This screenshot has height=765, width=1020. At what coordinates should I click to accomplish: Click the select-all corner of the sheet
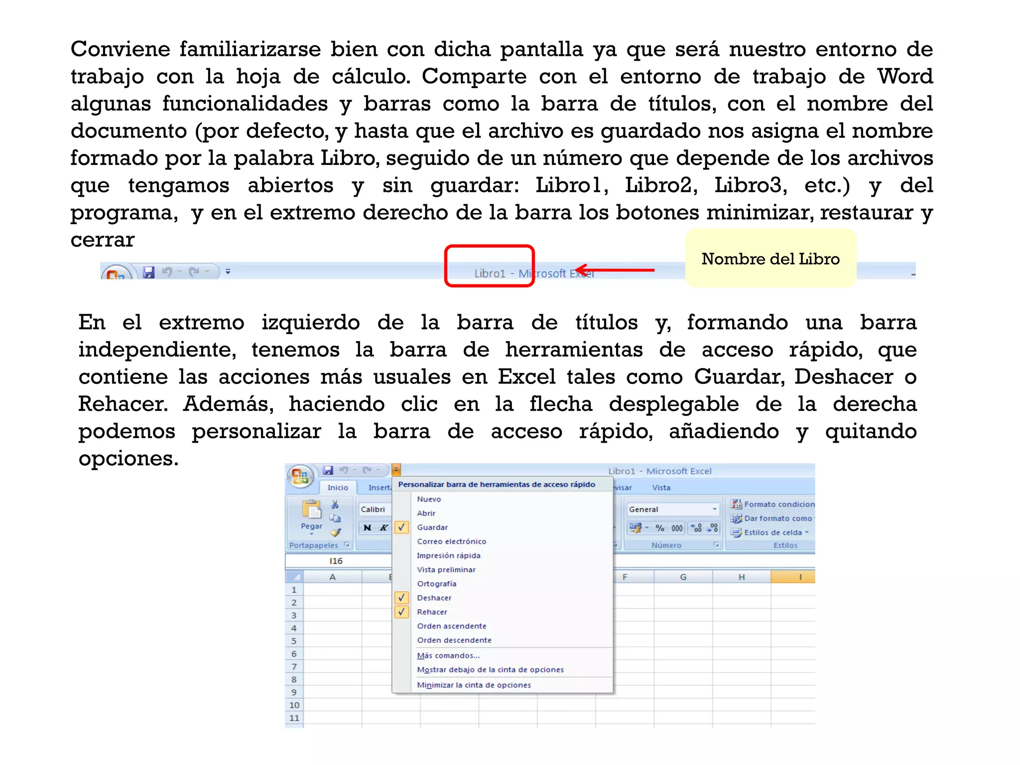294,577
